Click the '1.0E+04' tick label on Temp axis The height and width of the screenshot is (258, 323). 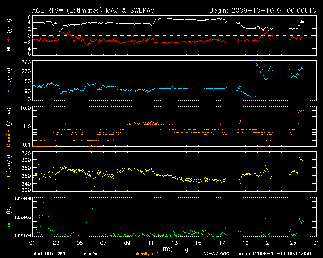pyautogui.click(x=23, y=236)
